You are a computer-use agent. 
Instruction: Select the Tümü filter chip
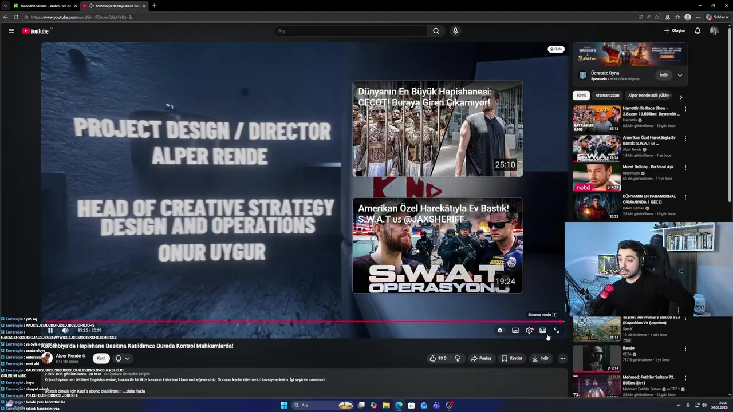click(x=581, y=96)
